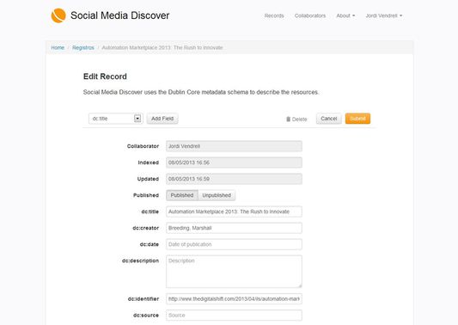Screen dimensions: 458x325
Task: Click the Home breadcrumb link
Action: pos(58,47)
